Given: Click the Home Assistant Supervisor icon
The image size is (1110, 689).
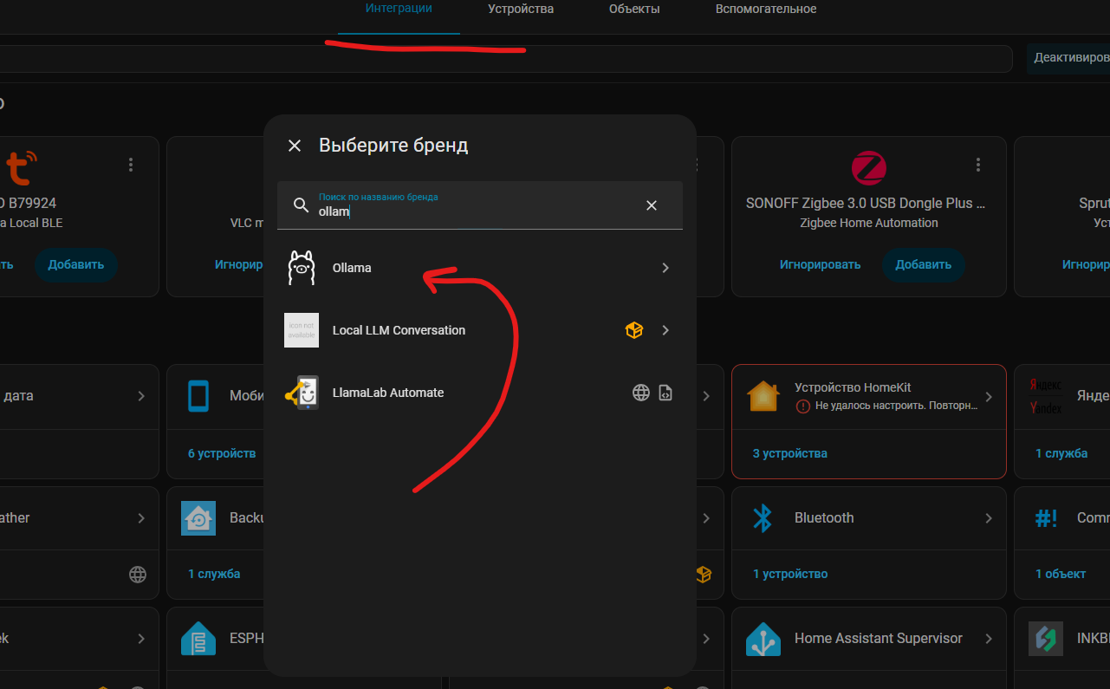Looking at the screenshot, I should (763, 639).
